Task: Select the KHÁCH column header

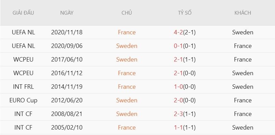Action: click(243, 13)
